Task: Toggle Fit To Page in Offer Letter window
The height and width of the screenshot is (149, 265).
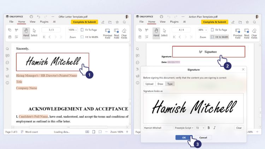Action: coord(89,30)
